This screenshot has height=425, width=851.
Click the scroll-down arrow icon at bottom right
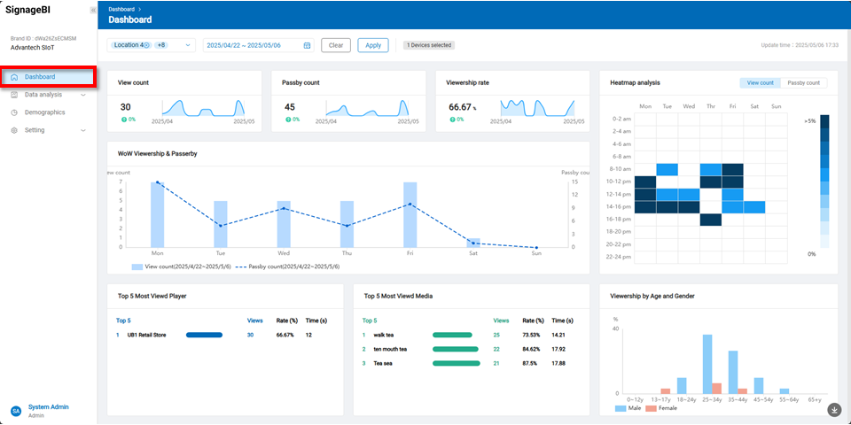(834, 409)
